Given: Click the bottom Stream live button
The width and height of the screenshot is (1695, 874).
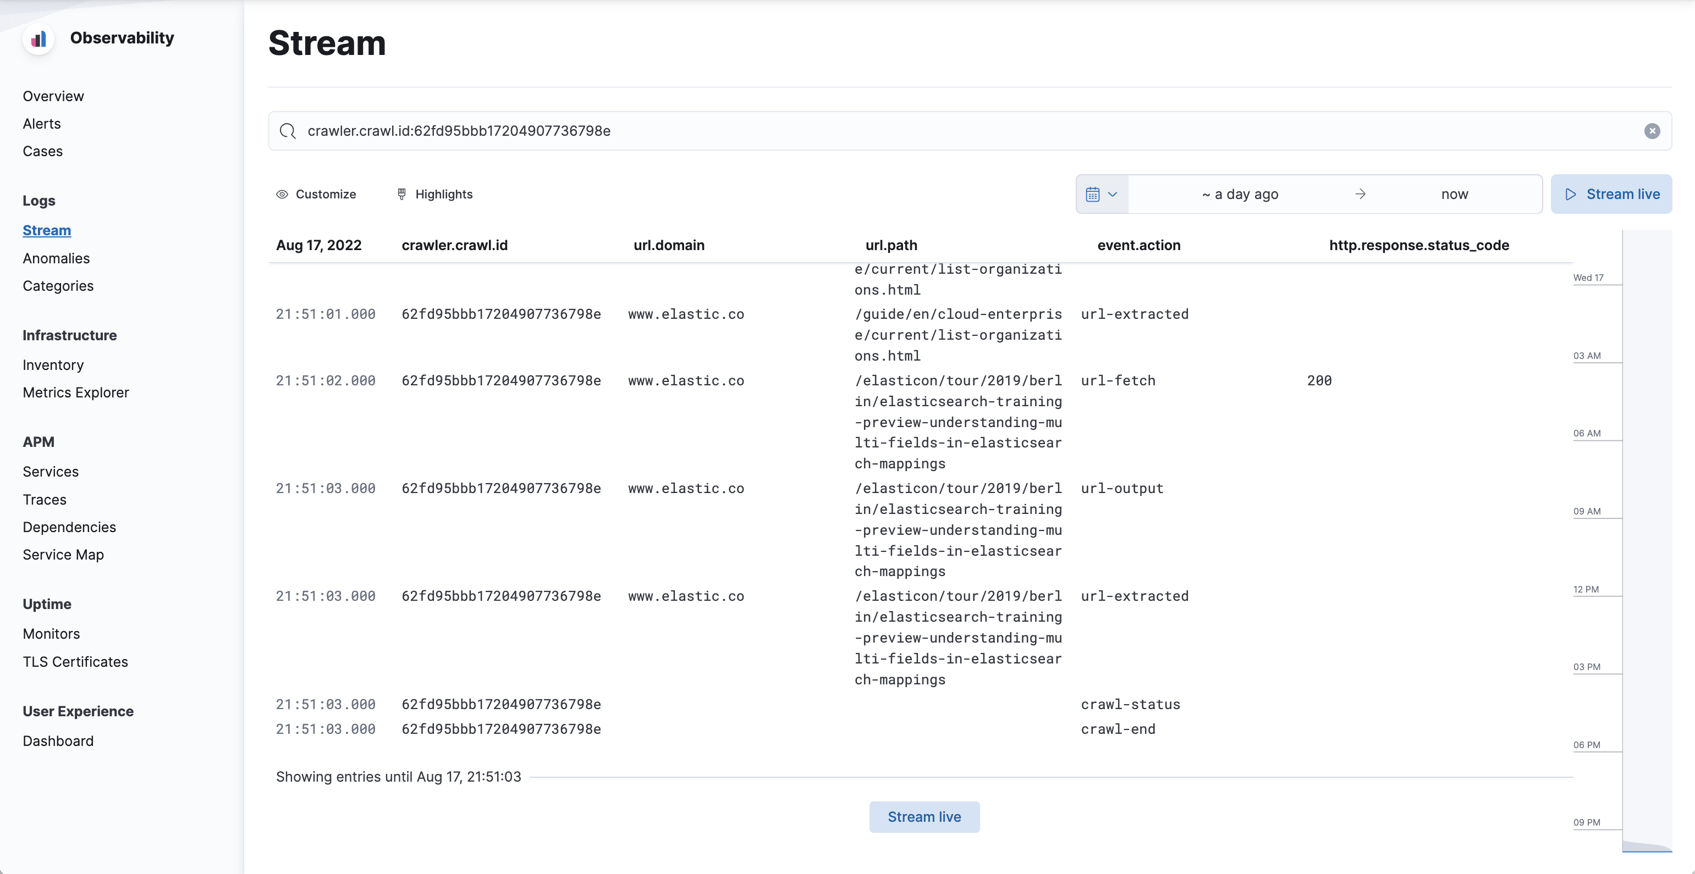Looking at the screenshot, I should pyautogui.click(x=924, y=817).
